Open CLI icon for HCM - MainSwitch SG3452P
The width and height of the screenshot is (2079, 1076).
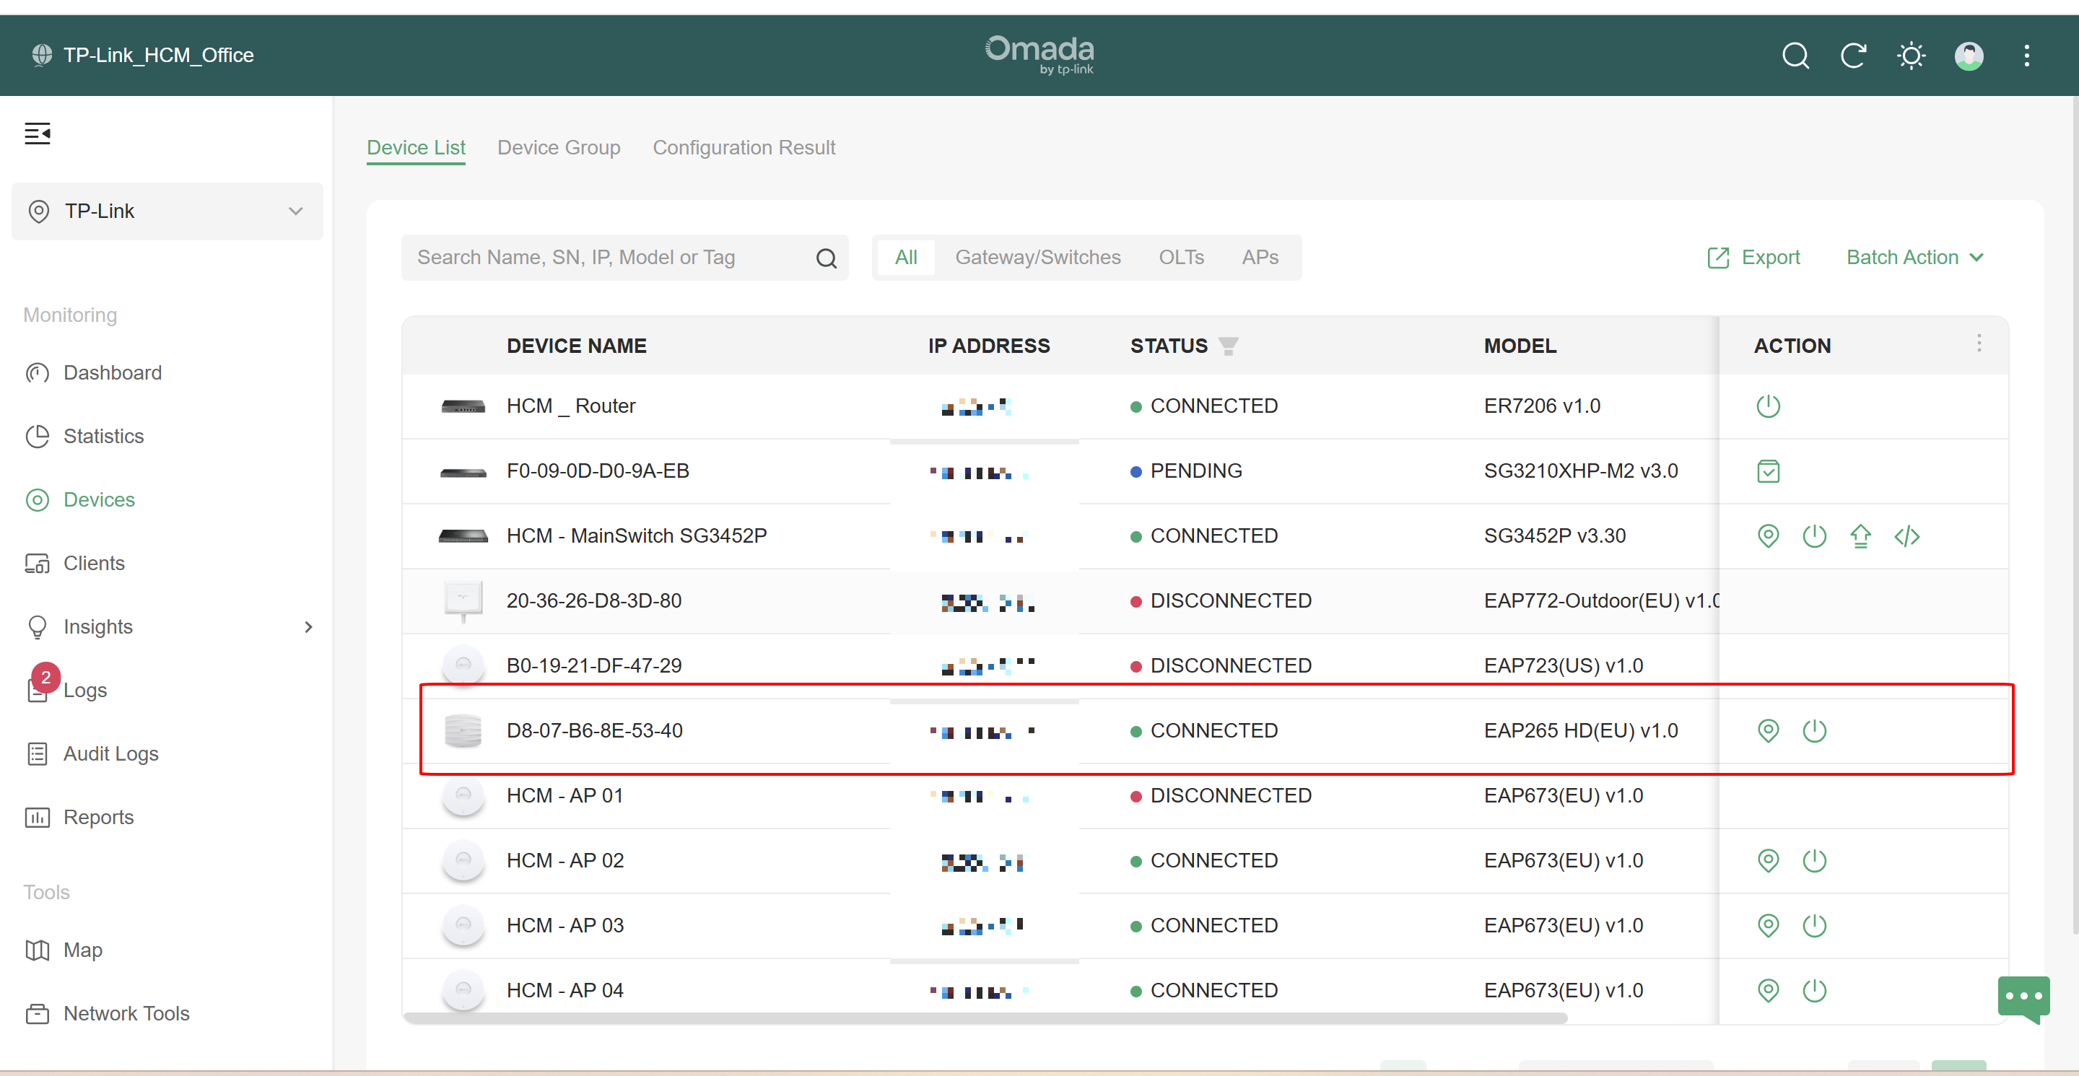tap(1906, 535)
